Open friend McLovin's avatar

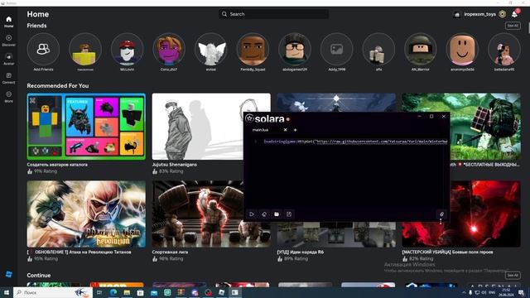127,50
